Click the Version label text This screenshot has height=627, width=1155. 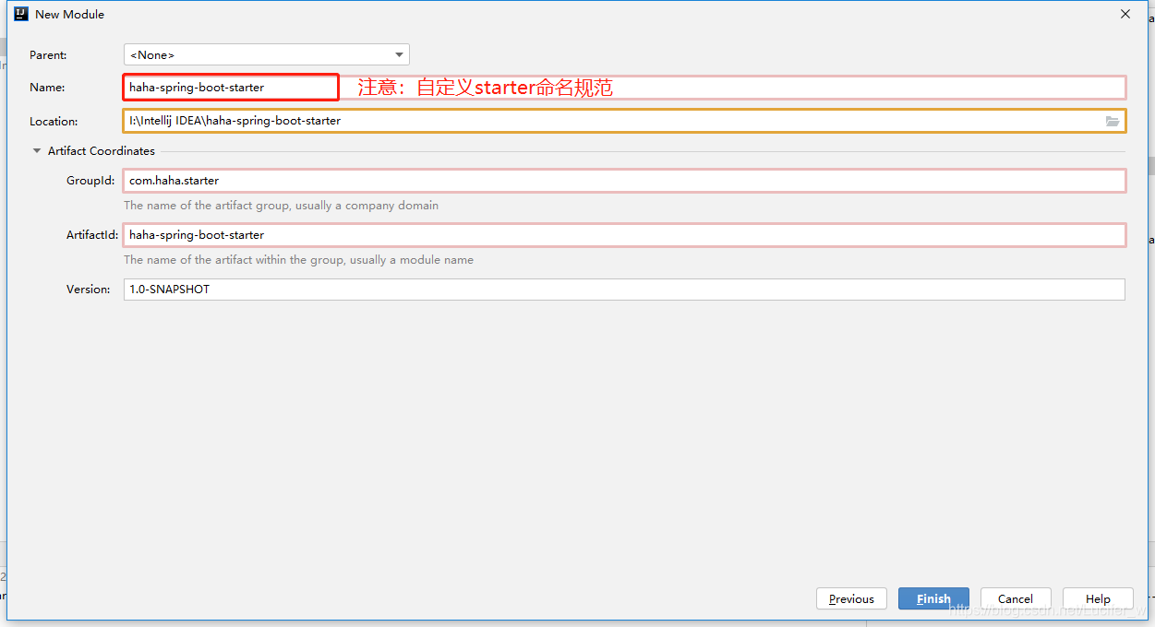coord(89,290)
